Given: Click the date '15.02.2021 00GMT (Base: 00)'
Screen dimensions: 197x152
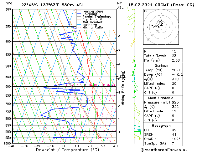Looking at the screenshot, I should pyautogui.click(x=161, y=5).
